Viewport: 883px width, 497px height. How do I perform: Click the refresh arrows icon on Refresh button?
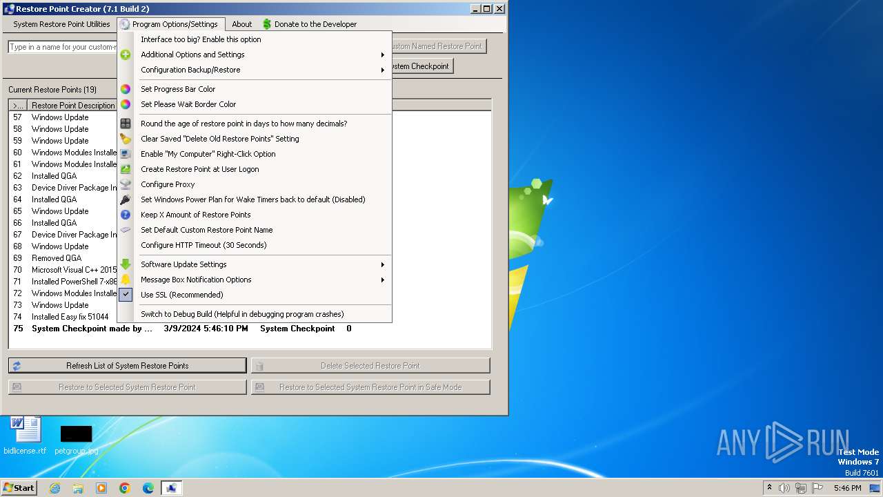pyautogui.click(x=17, y=366)
